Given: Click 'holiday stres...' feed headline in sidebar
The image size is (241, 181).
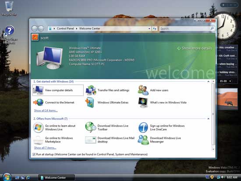Looking at the screenshot, I should pos(227,72).
